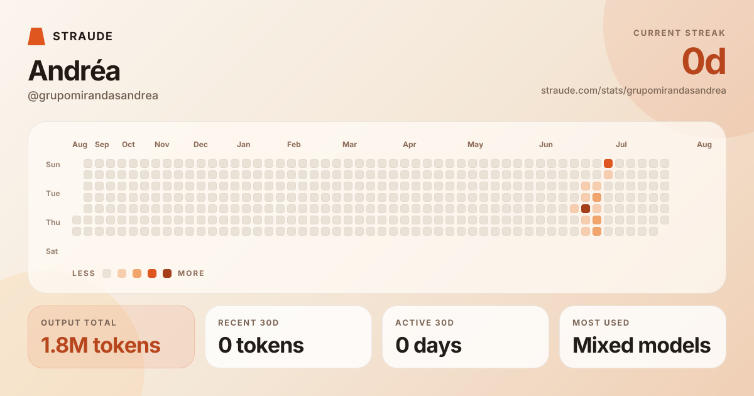Click the Dec month label

200,145
